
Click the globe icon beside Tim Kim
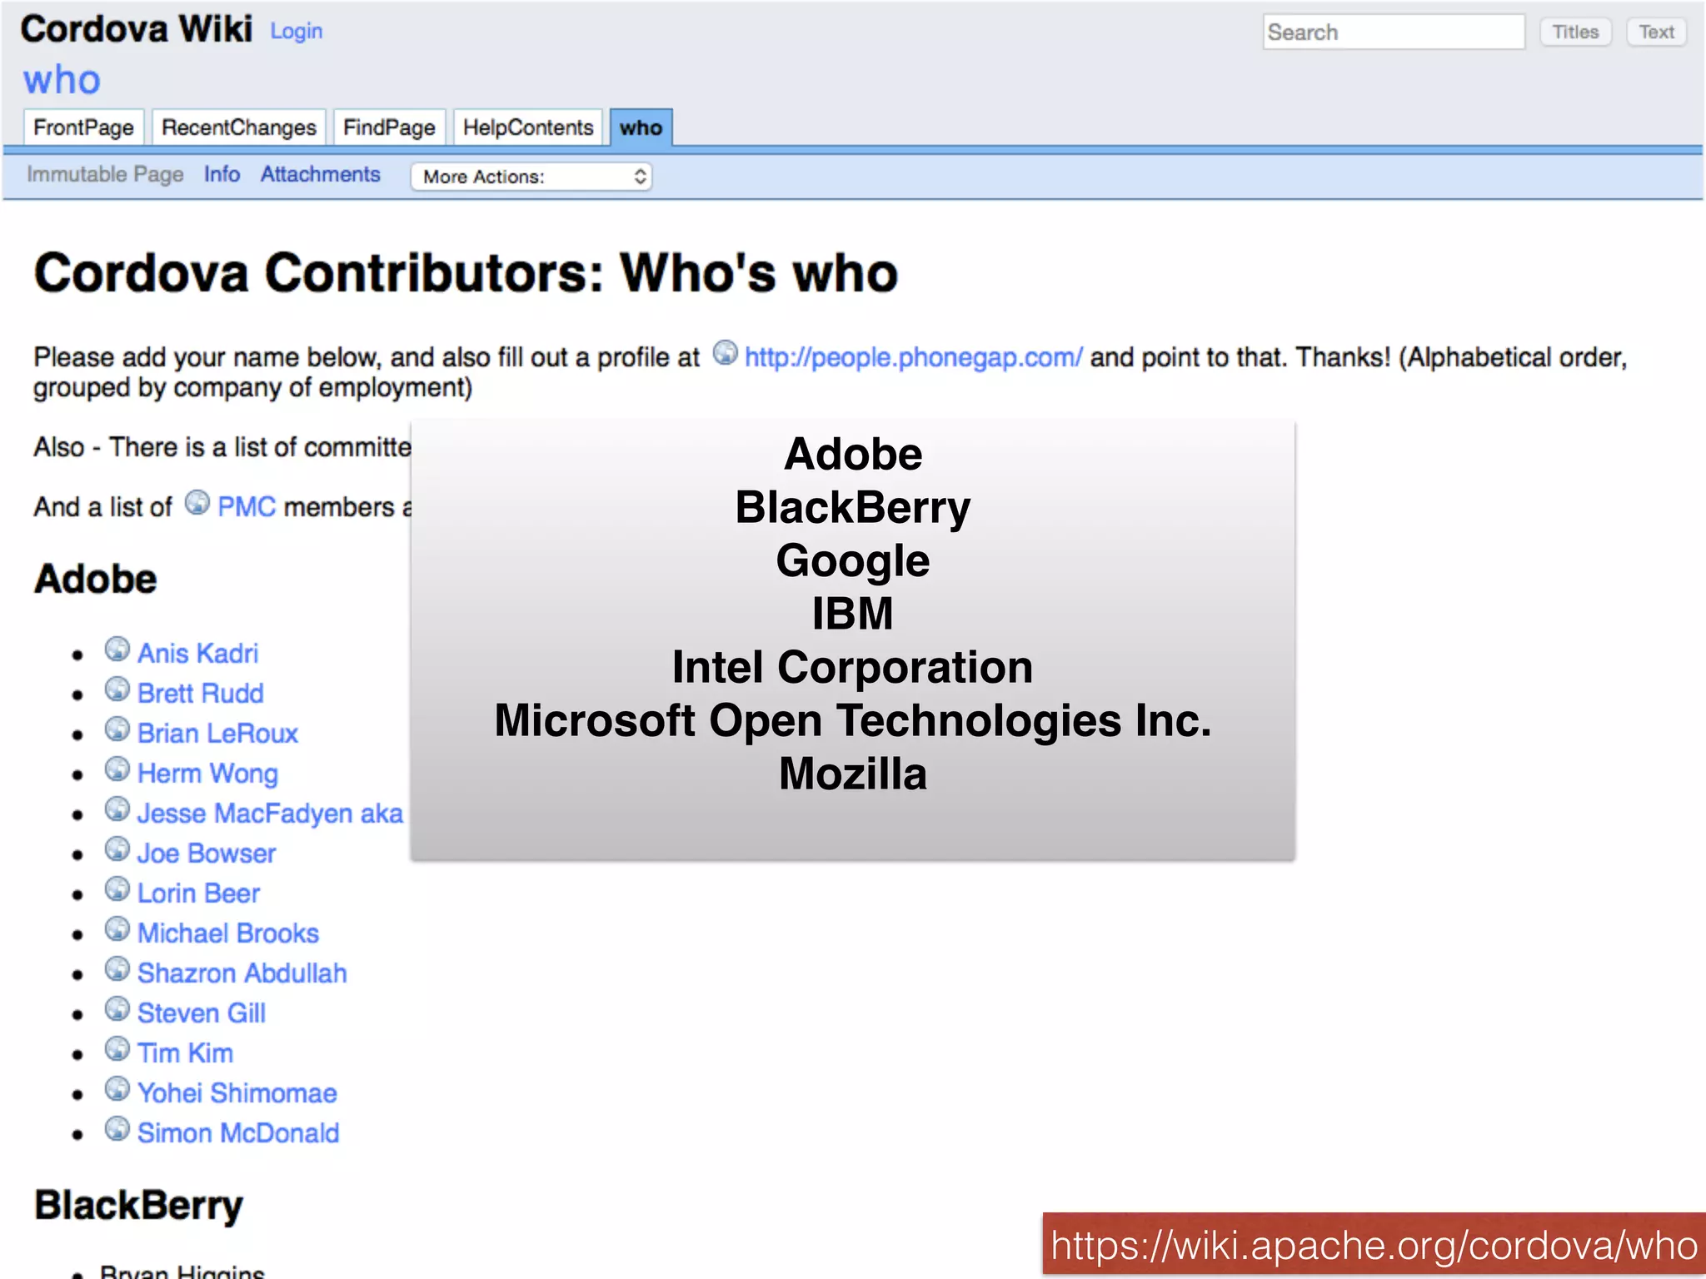click(x=117, y=1049)
